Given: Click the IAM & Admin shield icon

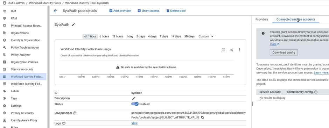Looking at the screenshot, I should (5, 3).
